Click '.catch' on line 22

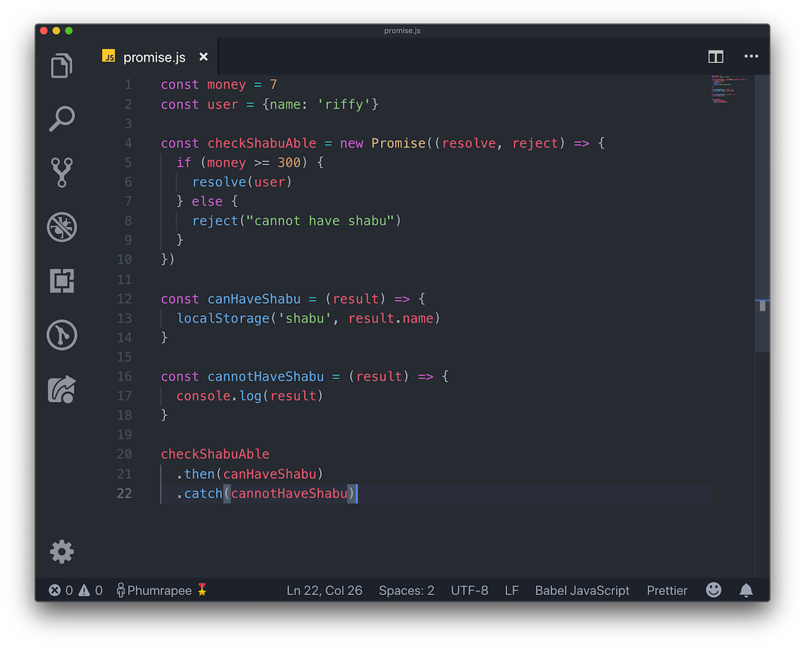click(200, 493)
